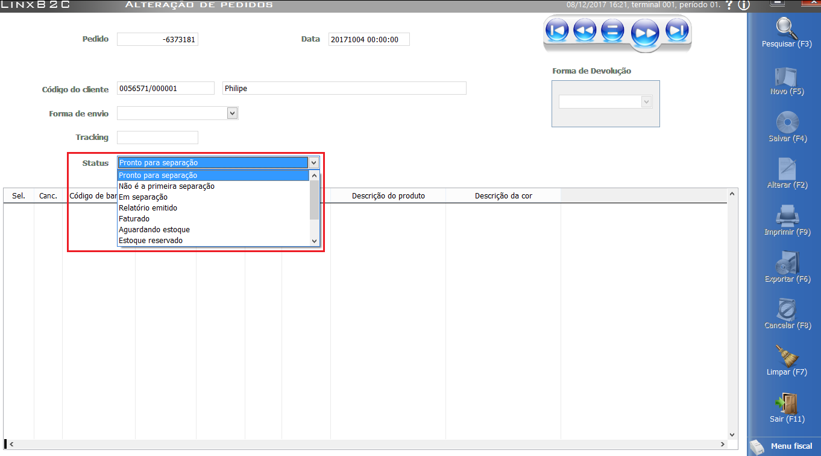Set status to 'Faturado'
This screenshot has height=456, width=821.
coord(213,219)
